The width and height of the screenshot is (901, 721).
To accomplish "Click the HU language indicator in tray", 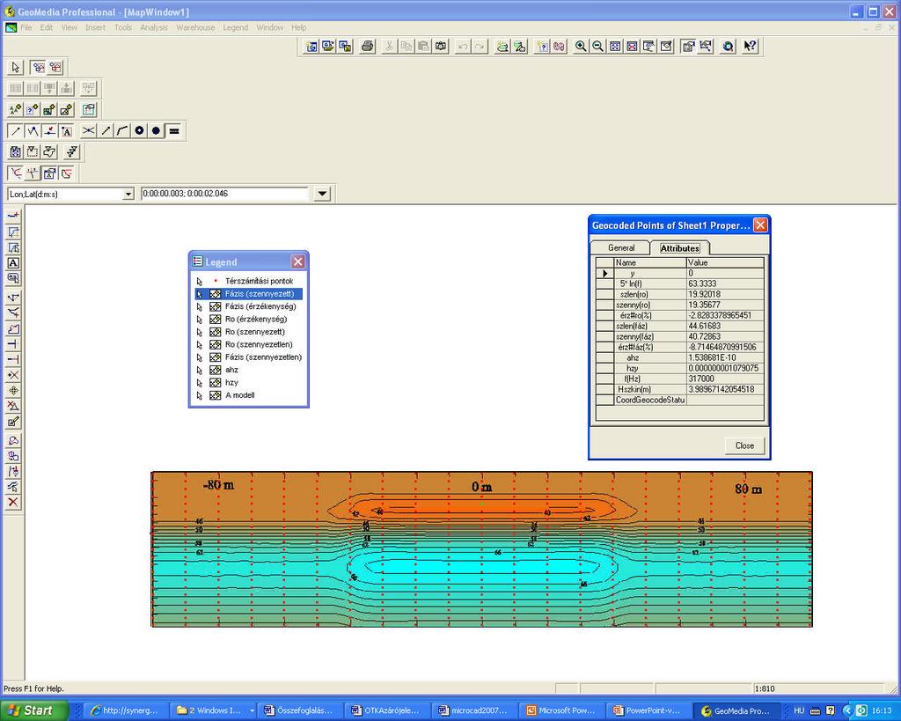I will click(799, 710).
